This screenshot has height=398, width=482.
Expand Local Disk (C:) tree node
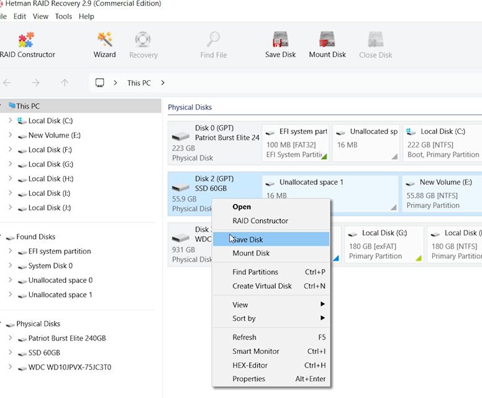[10, 121]
